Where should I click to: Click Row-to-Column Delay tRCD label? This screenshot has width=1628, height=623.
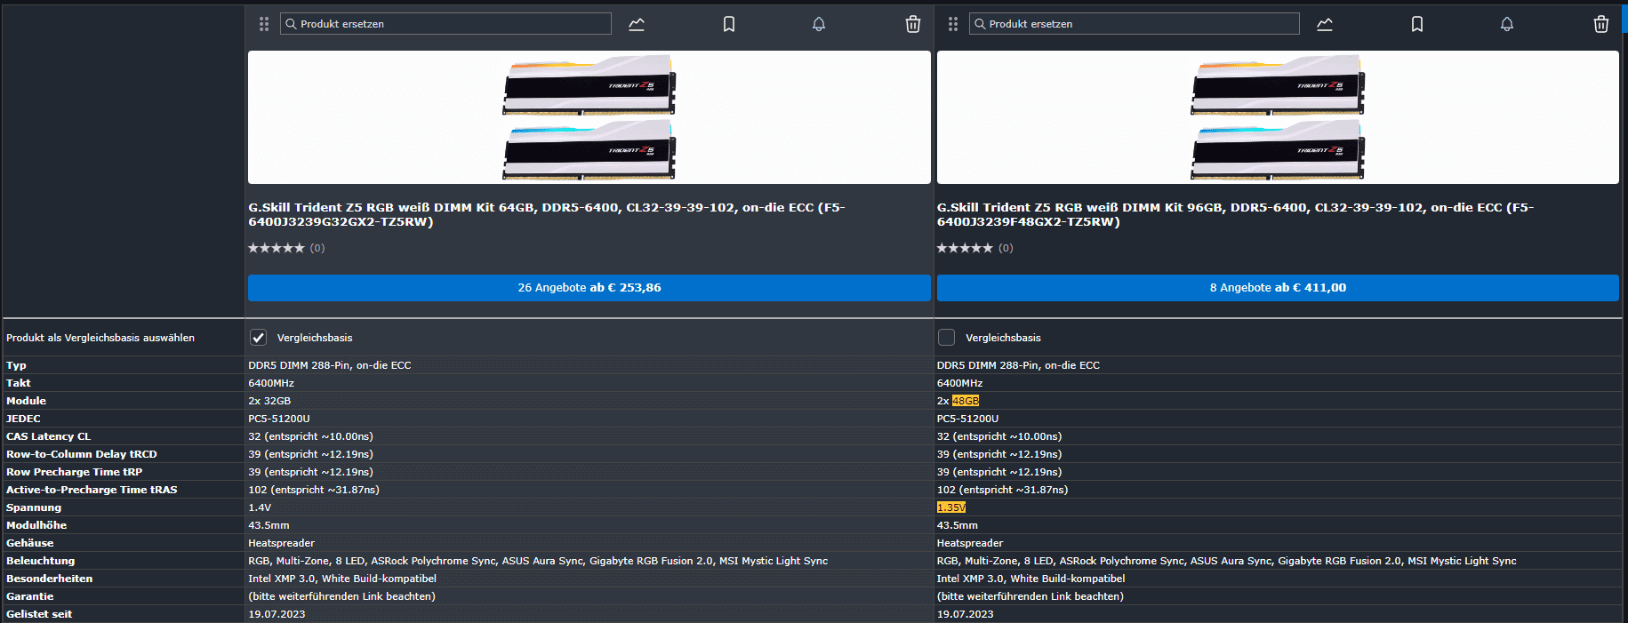(x=82, y=454)
